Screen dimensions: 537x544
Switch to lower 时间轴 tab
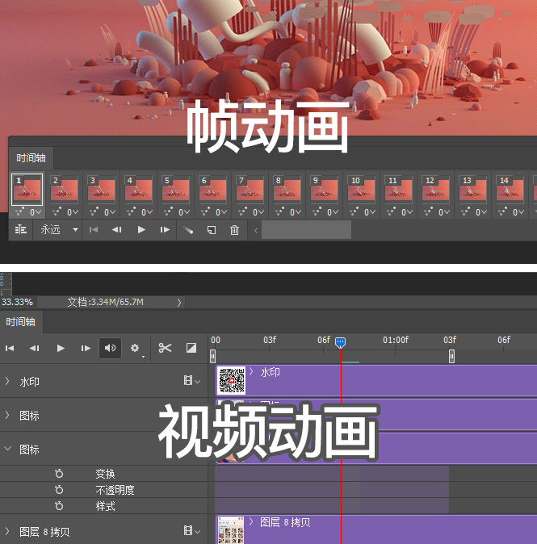click(x=20, y=322)
